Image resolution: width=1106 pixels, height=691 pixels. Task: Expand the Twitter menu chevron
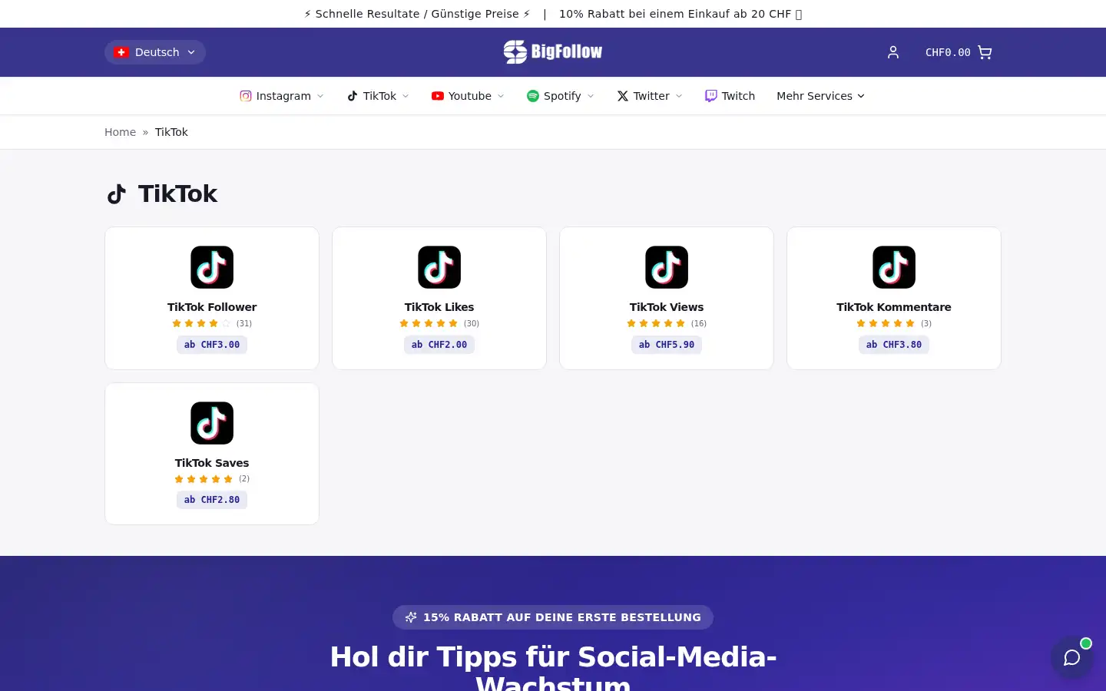point(679,96)
